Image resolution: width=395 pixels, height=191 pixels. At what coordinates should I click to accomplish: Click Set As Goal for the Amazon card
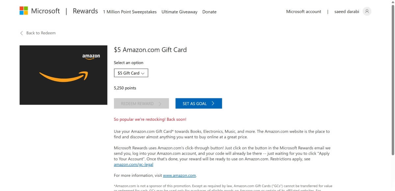click(198, 103)
